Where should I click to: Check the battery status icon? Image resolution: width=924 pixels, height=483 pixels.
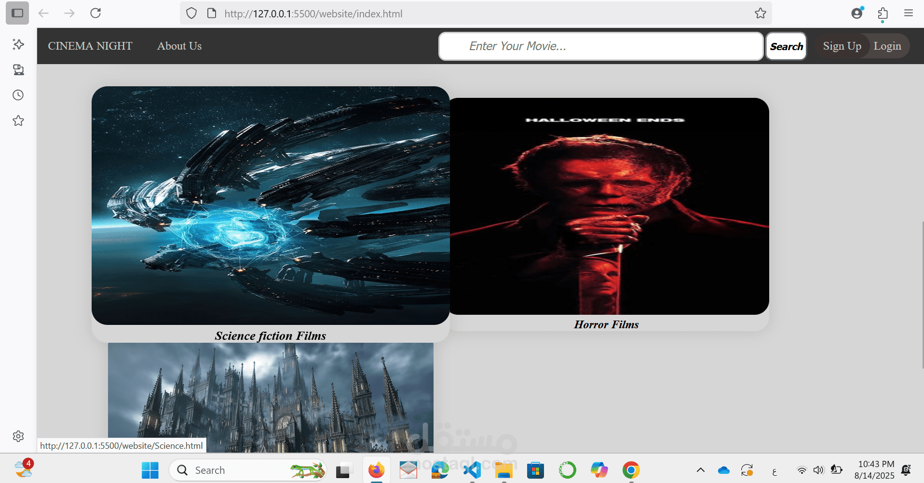tap(836, 470)
